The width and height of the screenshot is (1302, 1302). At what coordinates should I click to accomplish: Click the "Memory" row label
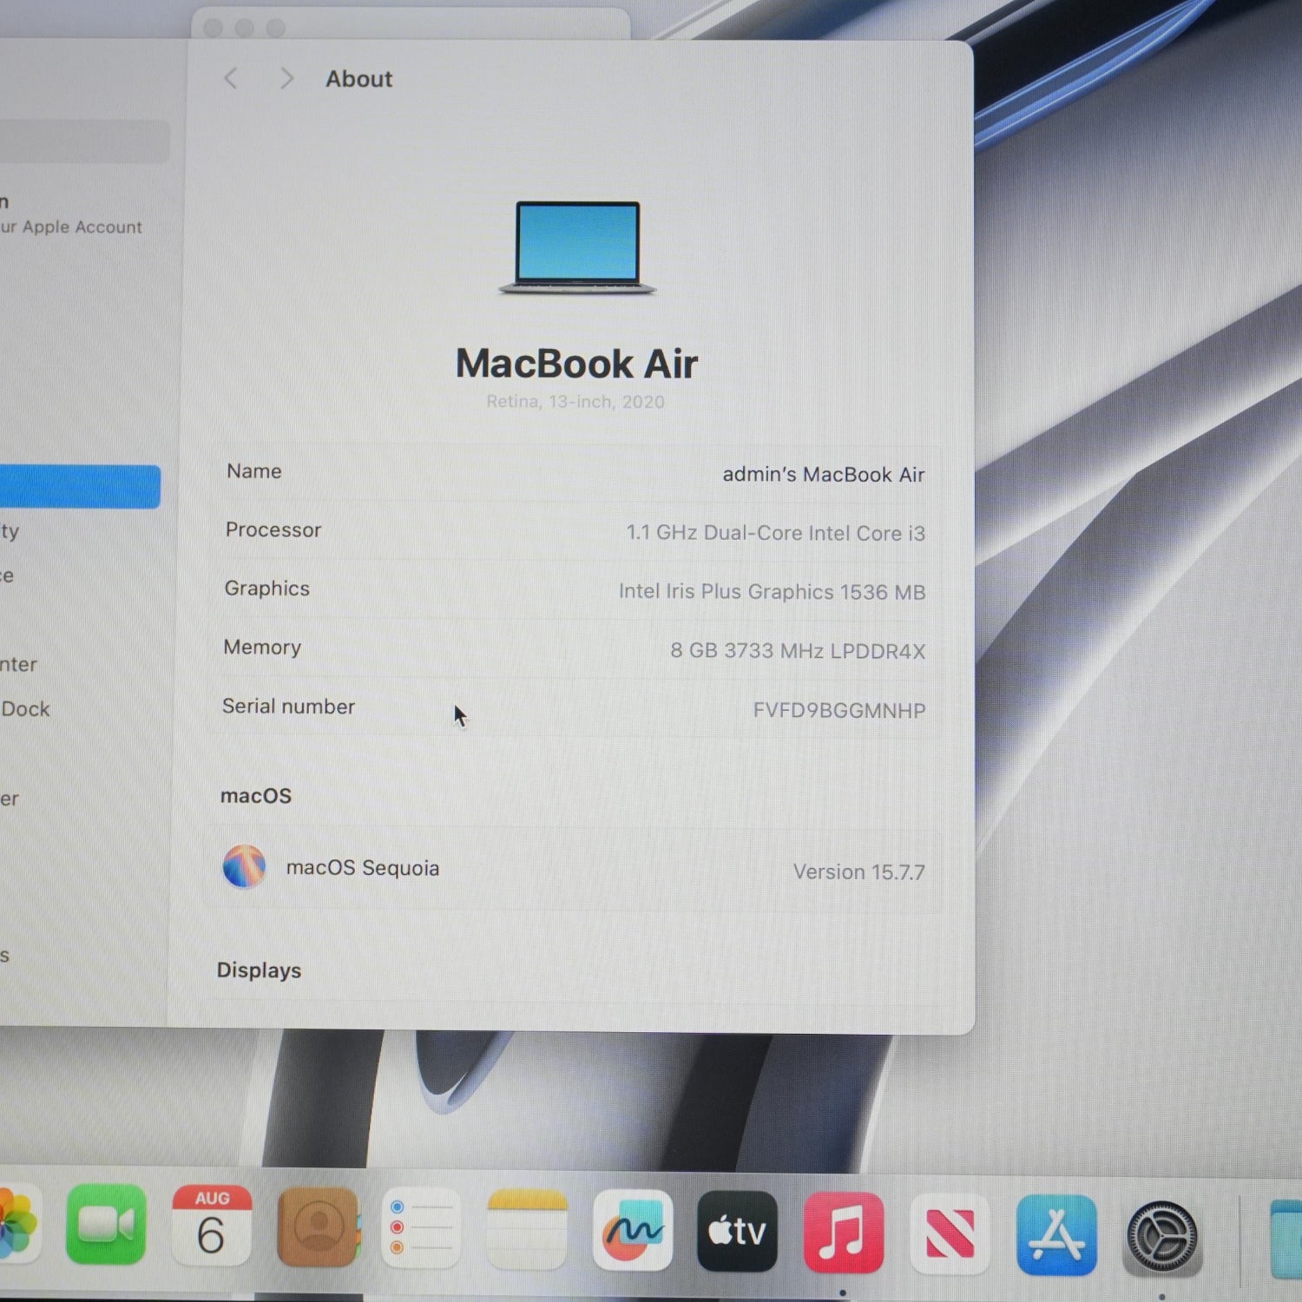click(x=262, y=648)
